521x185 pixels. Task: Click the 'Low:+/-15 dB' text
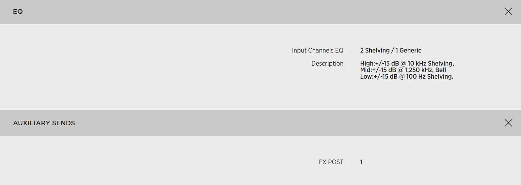coord(379,77)
